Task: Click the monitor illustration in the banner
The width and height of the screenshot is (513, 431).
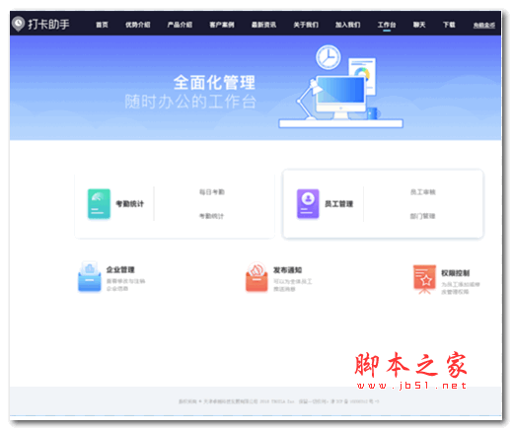Action: click(341, 98)
